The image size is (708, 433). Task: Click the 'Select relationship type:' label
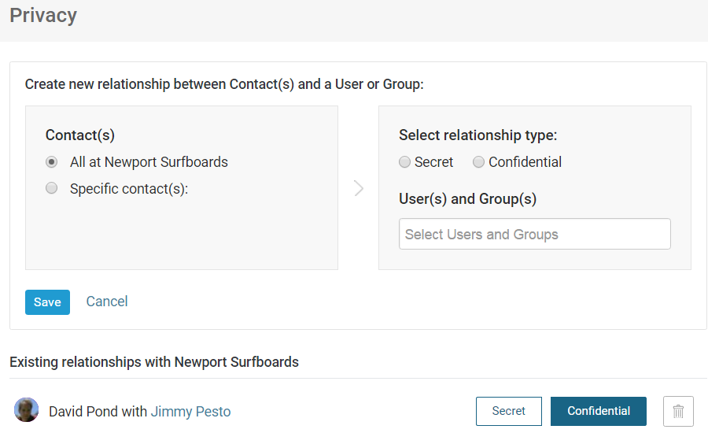pos(478,135)
